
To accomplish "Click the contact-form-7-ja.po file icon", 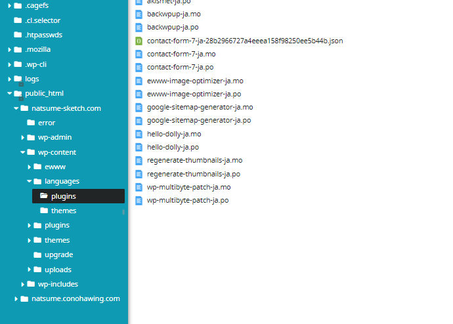I will tap(139, 68).
